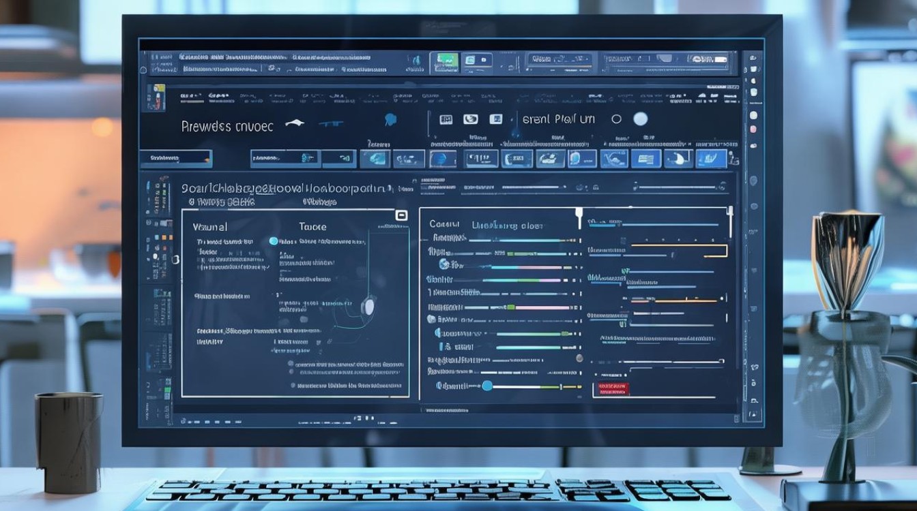
Task: Click the round dial knob in Vraunal panel
Action: [x=368, y=307]
